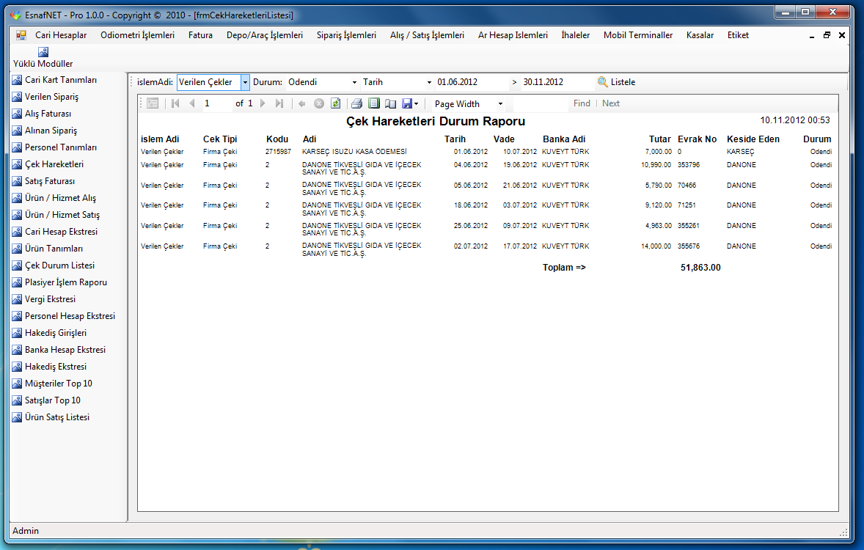Open Alış / Satış İşlemleri menu
The width and height of the screenshot is (864, 550).
(427, 35)
